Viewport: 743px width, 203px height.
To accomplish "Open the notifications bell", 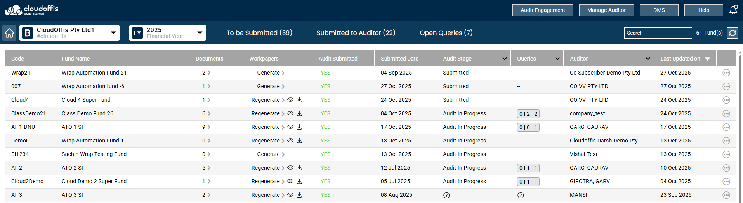I will point(733,10).
